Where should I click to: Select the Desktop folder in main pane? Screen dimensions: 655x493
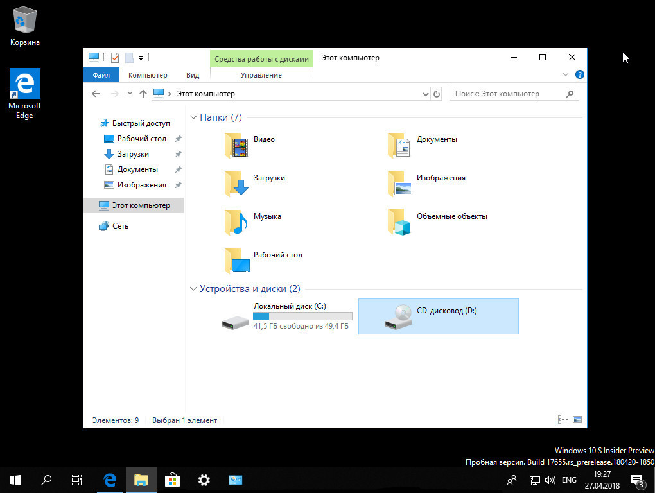pyautogui.click(x=237, y=261)
